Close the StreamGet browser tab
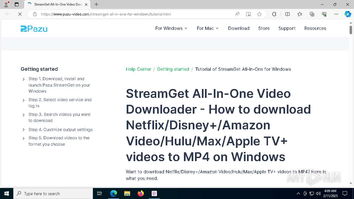Image resolution: width=354 pixels, height=199 pixels. [86, 4]
